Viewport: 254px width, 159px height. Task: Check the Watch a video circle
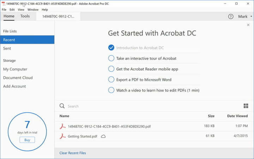tap(111, 90)
